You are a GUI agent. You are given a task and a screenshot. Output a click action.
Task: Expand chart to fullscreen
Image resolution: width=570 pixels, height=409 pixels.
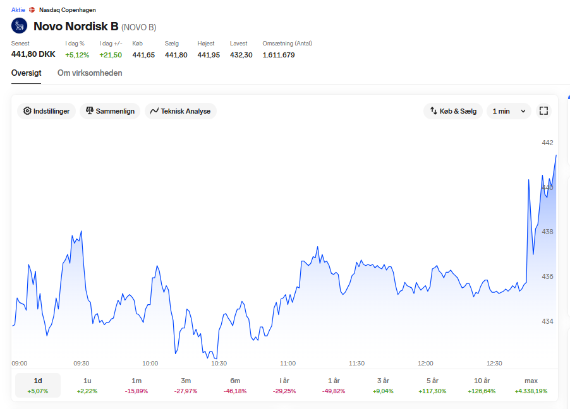coord(543,111)
